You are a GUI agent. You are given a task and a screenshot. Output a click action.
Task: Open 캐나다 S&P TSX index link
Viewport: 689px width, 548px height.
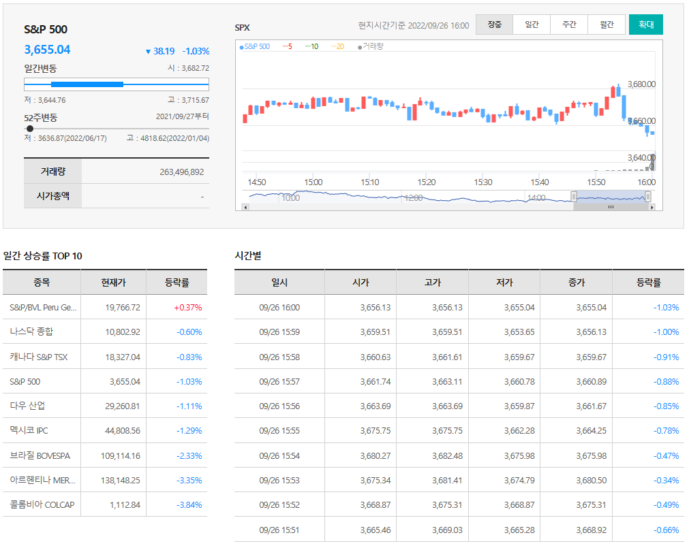39,357
